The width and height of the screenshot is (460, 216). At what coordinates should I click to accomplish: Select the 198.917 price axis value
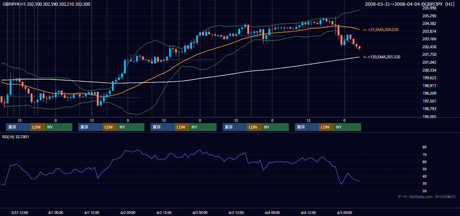click(x=429, y=86)
